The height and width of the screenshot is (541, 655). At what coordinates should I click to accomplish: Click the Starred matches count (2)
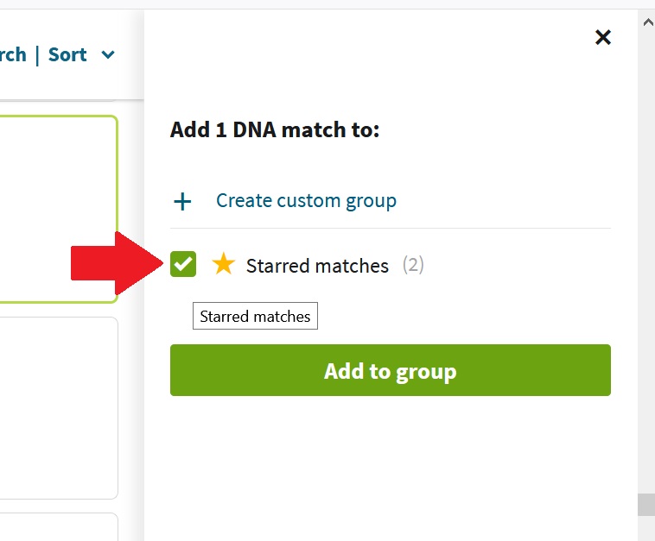click(x=413, y=265)
